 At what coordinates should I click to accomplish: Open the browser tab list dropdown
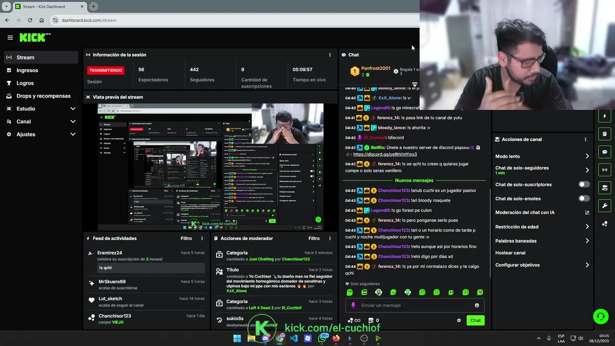[6, 6]
